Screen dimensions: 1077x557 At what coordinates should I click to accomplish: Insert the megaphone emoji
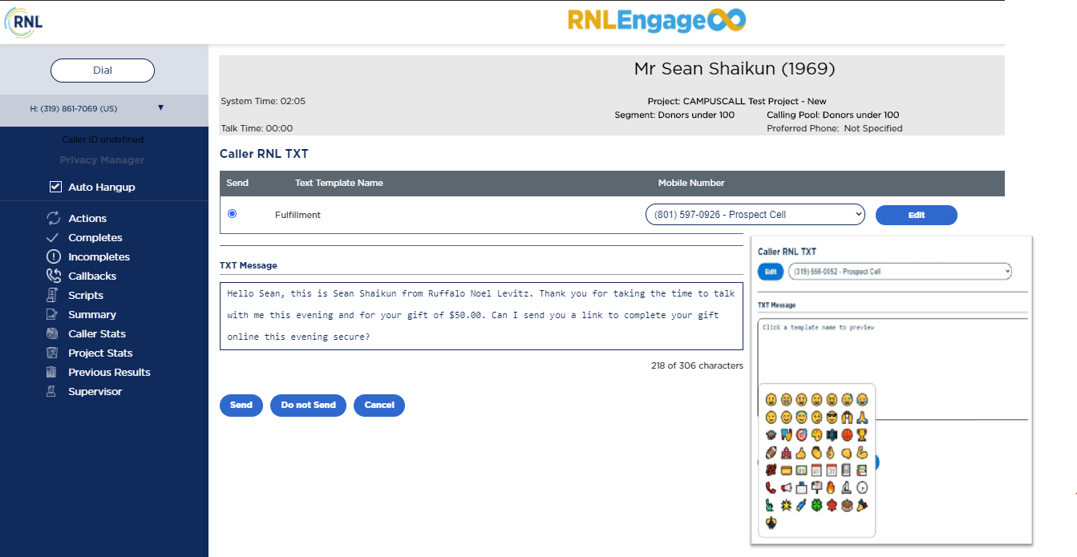click(786, 487)
